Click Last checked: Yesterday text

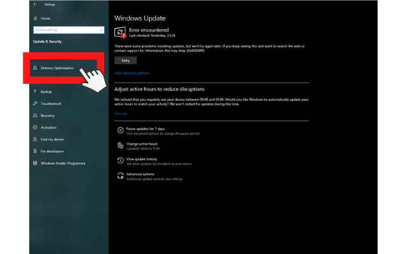click(x=153, y=36)
